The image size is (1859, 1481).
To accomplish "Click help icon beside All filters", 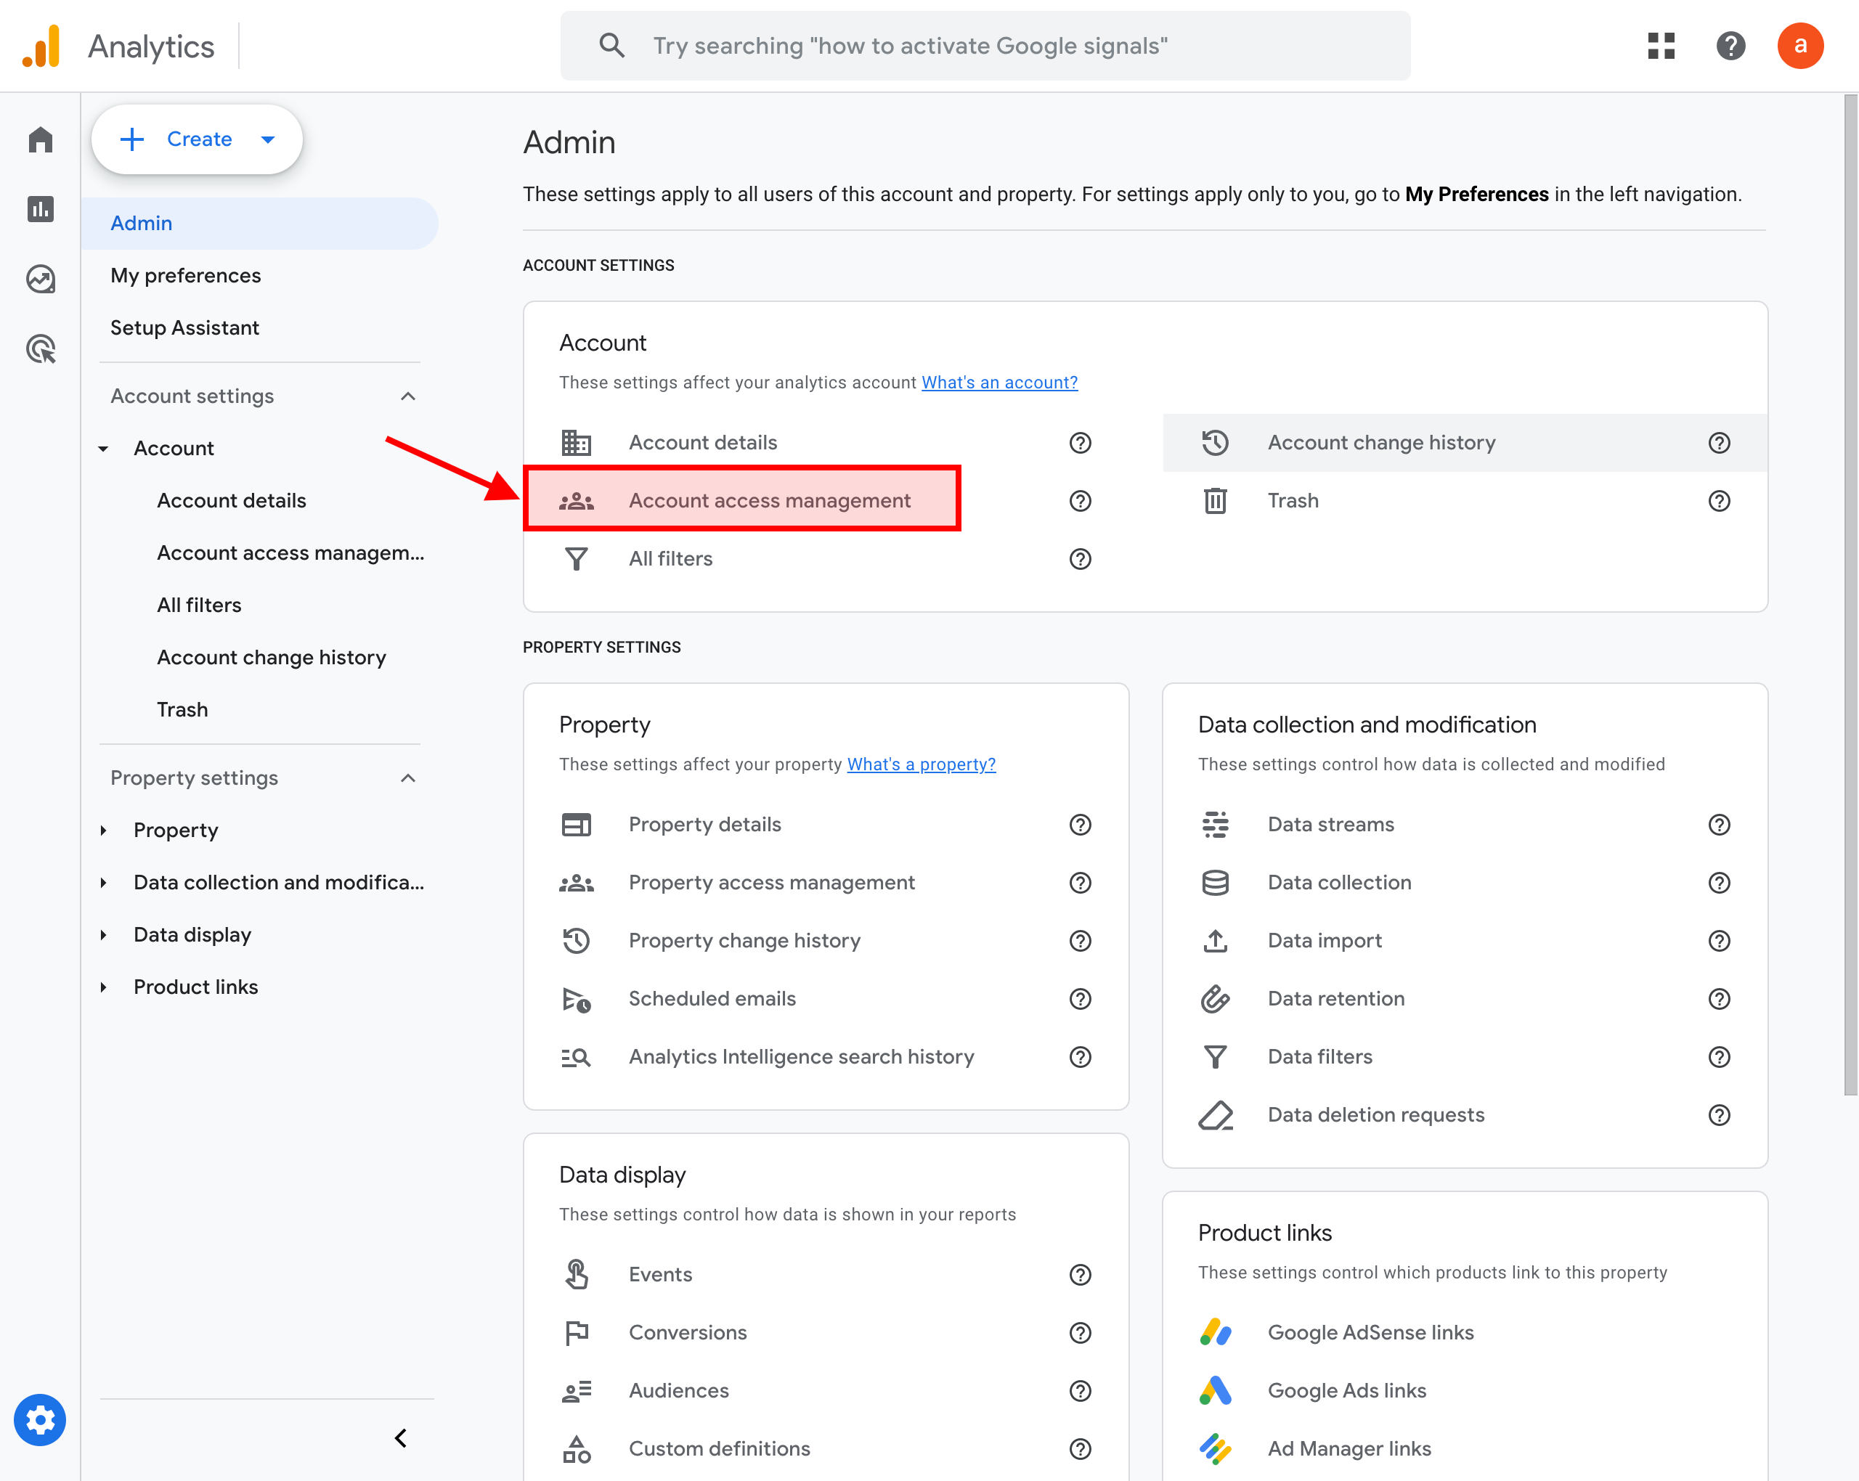I will [x=1081, y=558].
